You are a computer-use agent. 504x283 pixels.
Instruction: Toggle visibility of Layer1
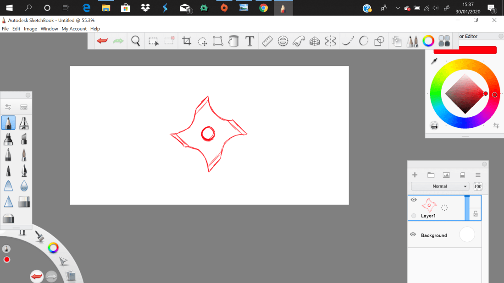(413, 200)
